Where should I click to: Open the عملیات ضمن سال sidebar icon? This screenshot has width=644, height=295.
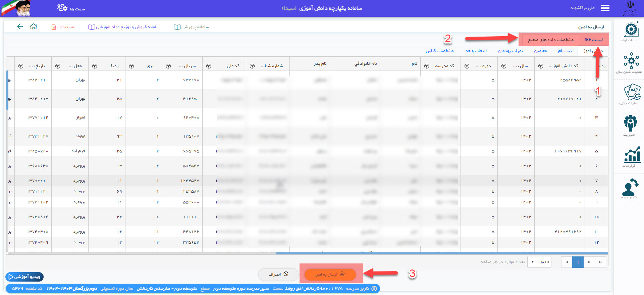tap(631, 61)
